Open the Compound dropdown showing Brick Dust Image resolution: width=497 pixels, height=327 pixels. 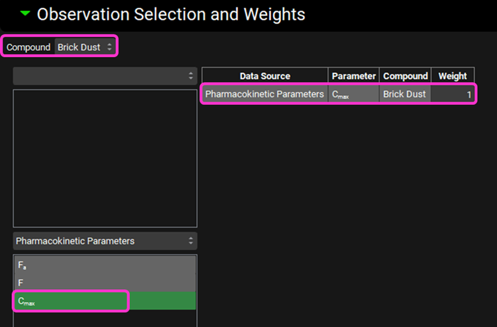[x=85, y=47]
